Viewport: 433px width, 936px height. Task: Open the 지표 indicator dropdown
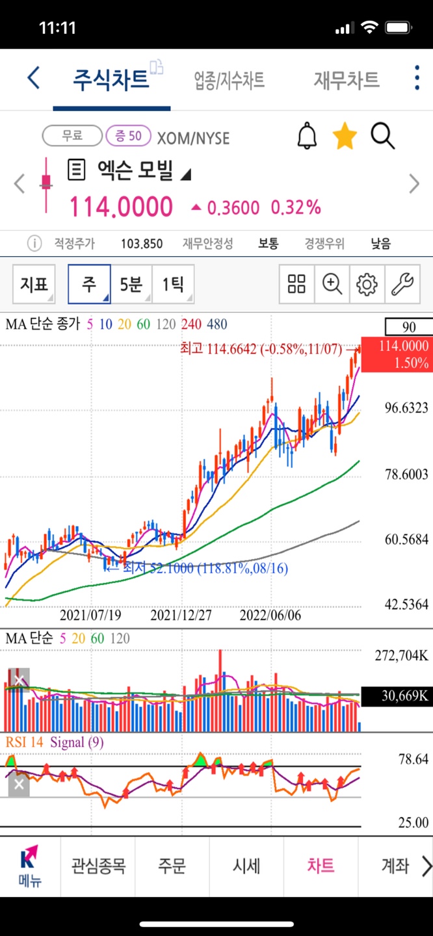34,284
